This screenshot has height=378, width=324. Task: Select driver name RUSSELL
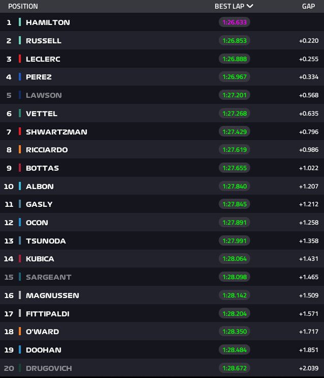click(44, 41)
